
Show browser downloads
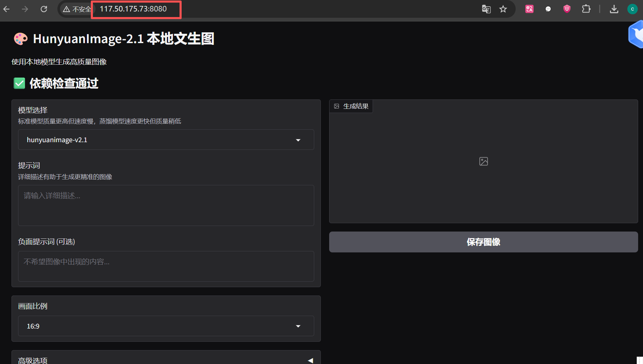point(614,9)
